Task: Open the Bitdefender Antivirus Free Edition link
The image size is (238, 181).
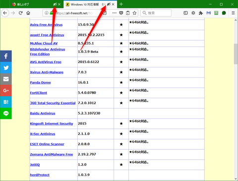Action: tap(48, 52)
